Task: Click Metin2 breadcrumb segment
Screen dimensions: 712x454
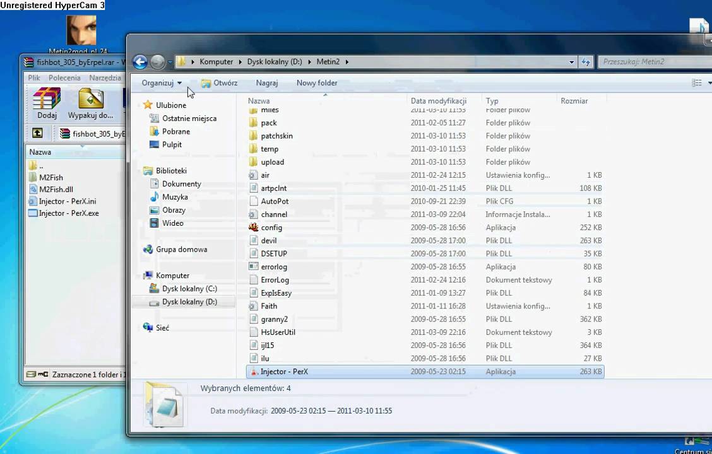Action: tap(328, 62)
